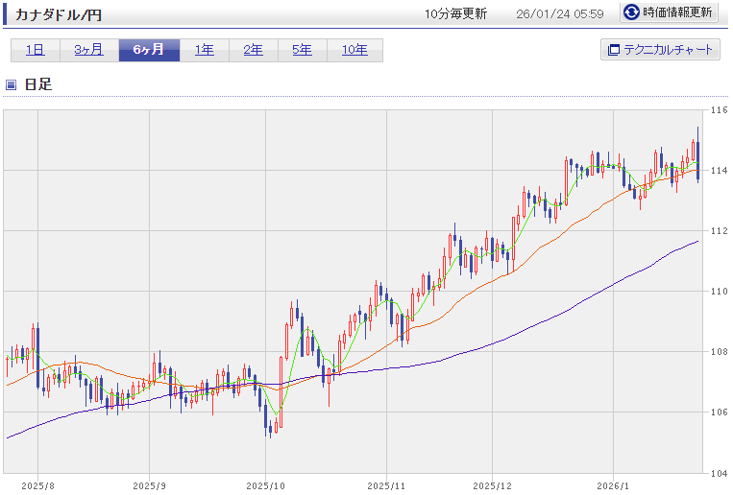Screen dimensions: 733x495
Task: Click the right end of the blue moving average line
Action: click(x=697, y=241)
